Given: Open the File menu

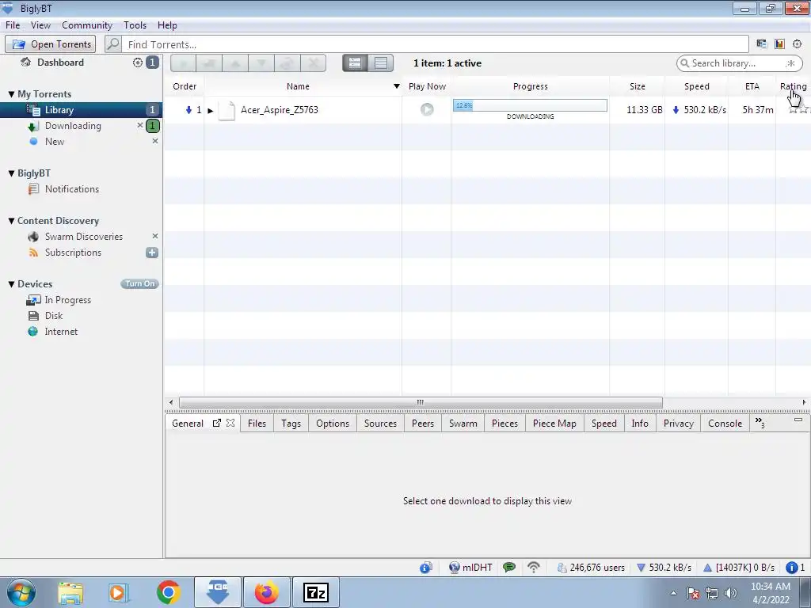Looking at the screenshot, I should pos(13,25).
